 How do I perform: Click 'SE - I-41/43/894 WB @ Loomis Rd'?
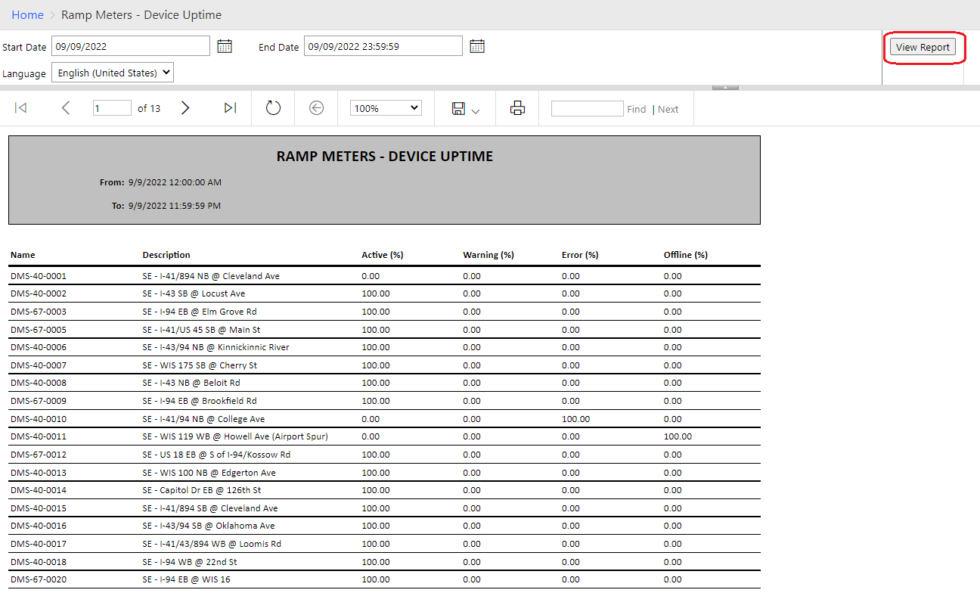point(212,544)
